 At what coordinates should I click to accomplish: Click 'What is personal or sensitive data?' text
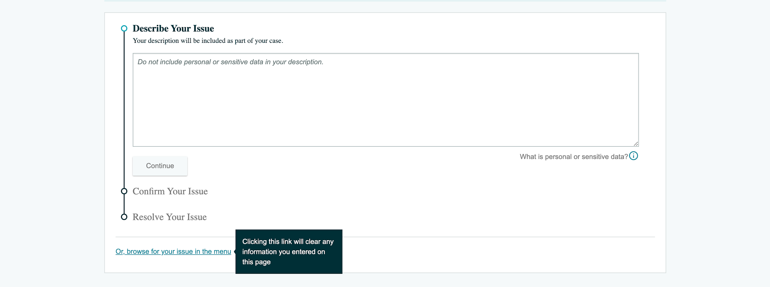coord(574,157)
